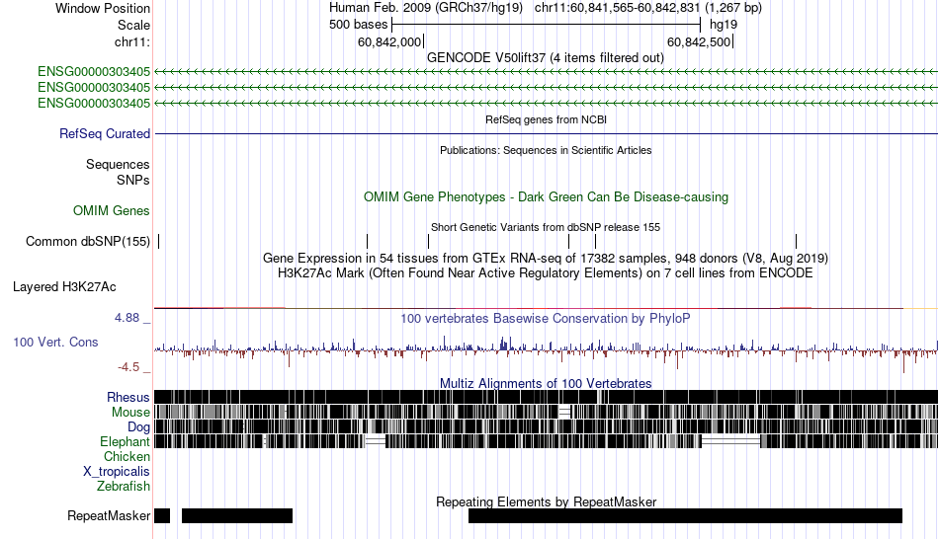
Task: Select the chr11: ruler label
Action: (131, 41)
